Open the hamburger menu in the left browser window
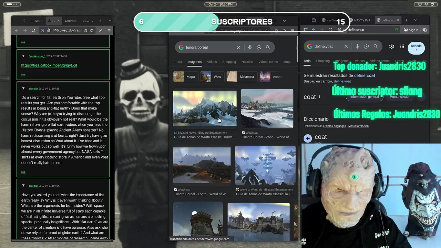The image size is (441, 248). tap(109, 30)
